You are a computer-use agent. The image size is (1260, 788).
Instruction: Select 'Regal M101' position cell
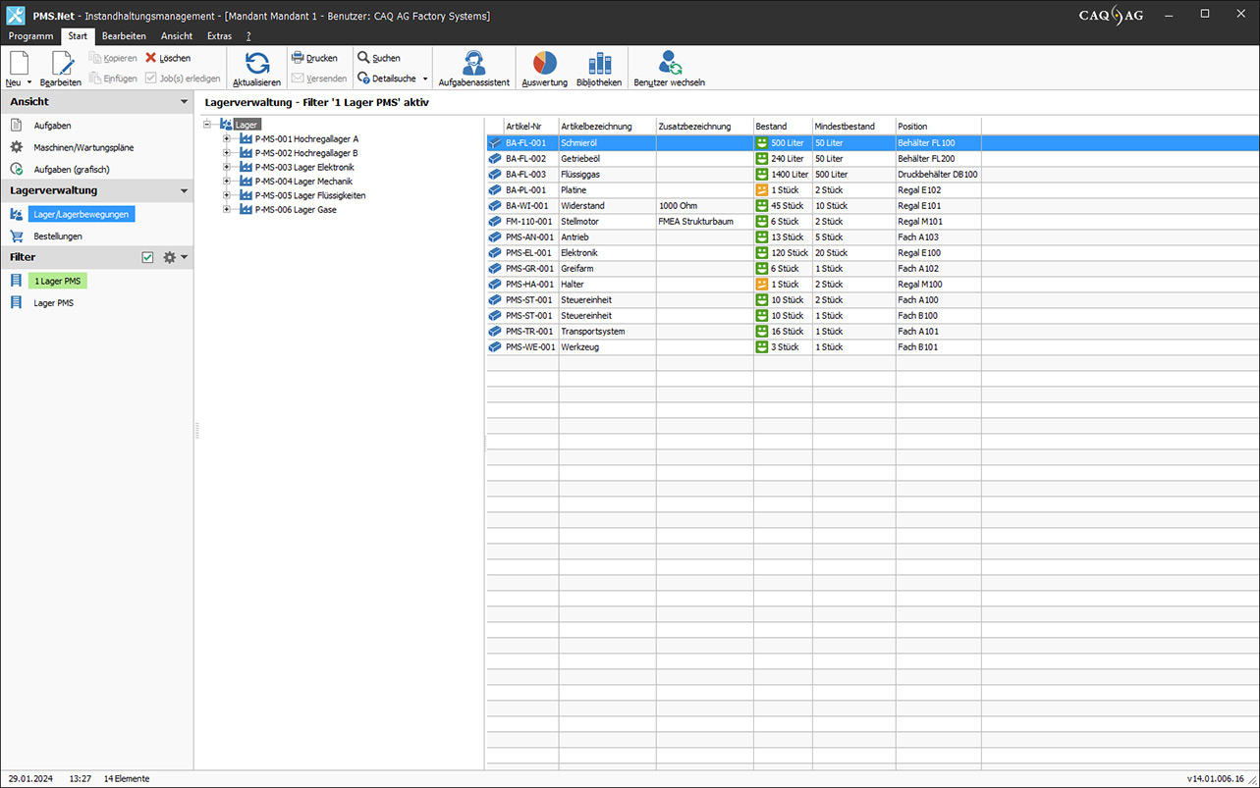[x=938, y=222]
